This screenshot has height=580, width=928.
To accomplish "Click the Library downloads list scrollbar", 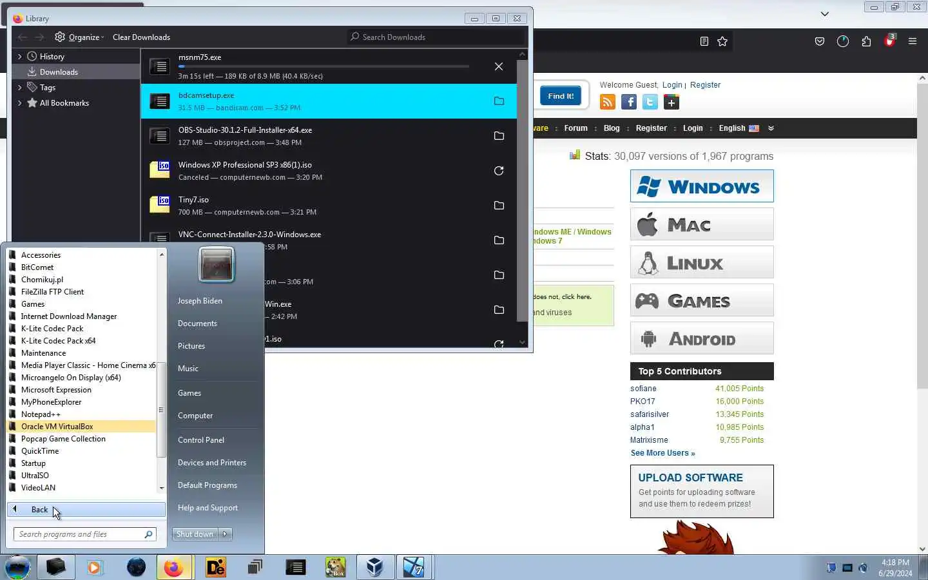I will tap(522, 191).
